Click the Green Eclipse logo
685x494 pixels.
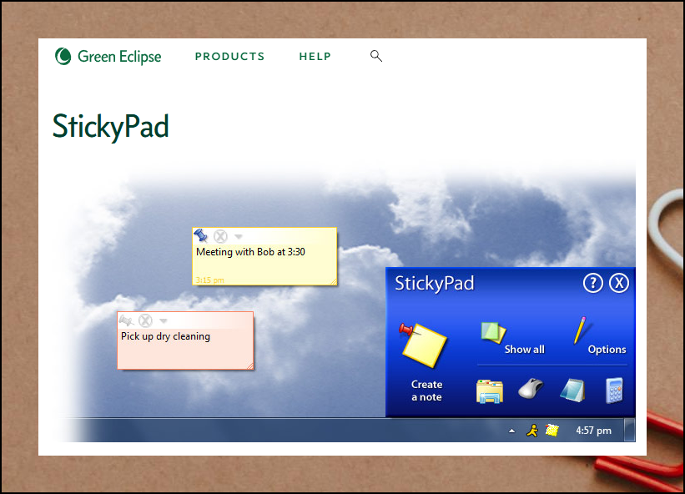tap(108, 57)
